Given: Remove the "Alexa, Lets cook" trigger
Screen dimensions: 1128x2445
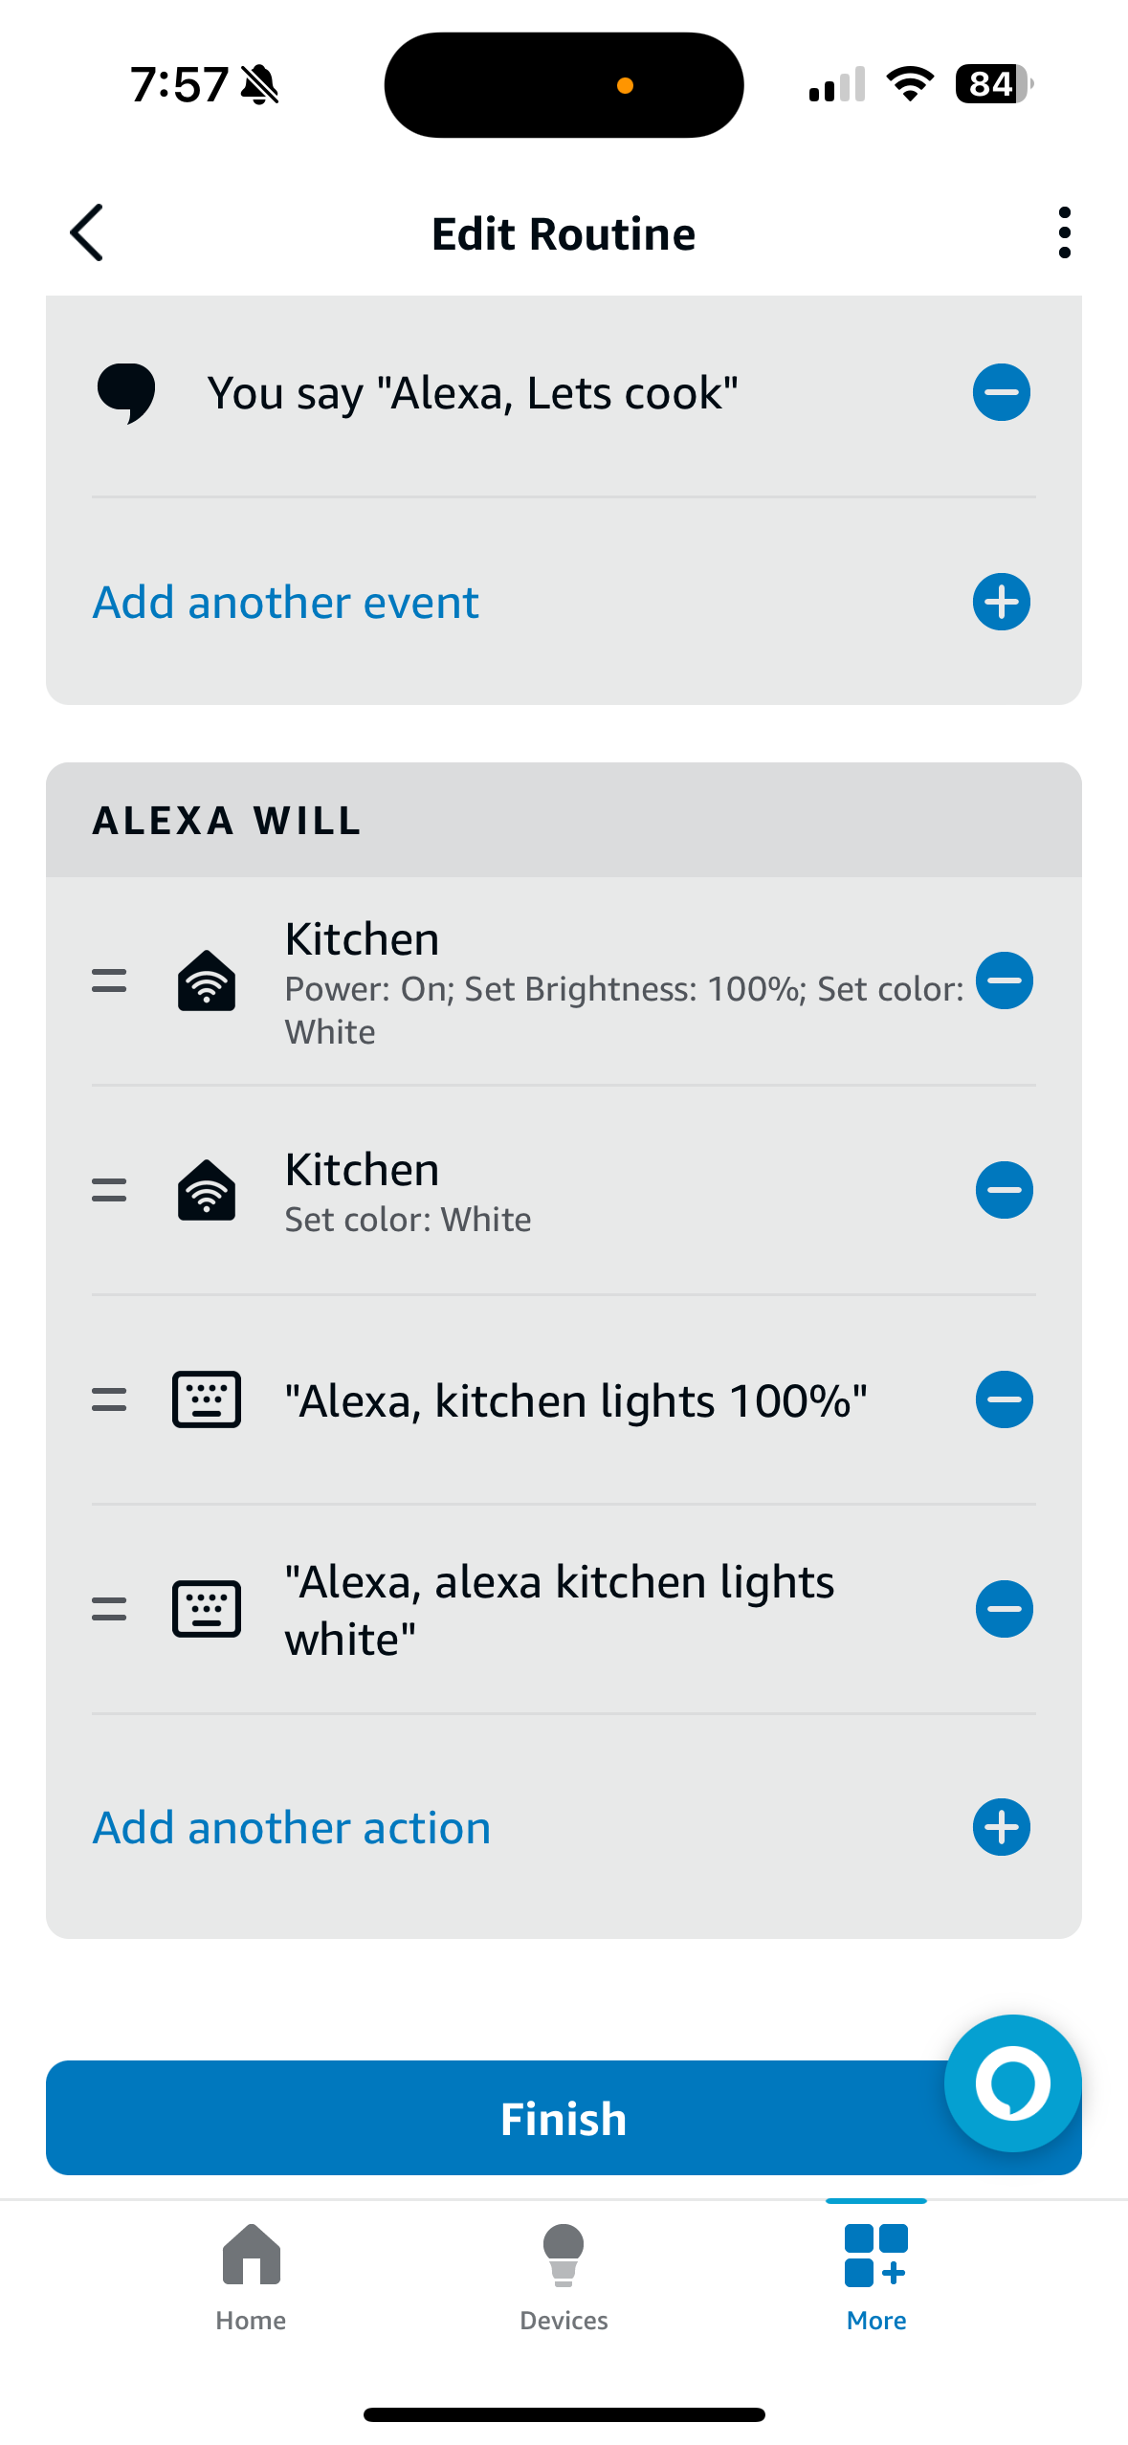Looking at the screenshot, I should tap(1001, 392).
